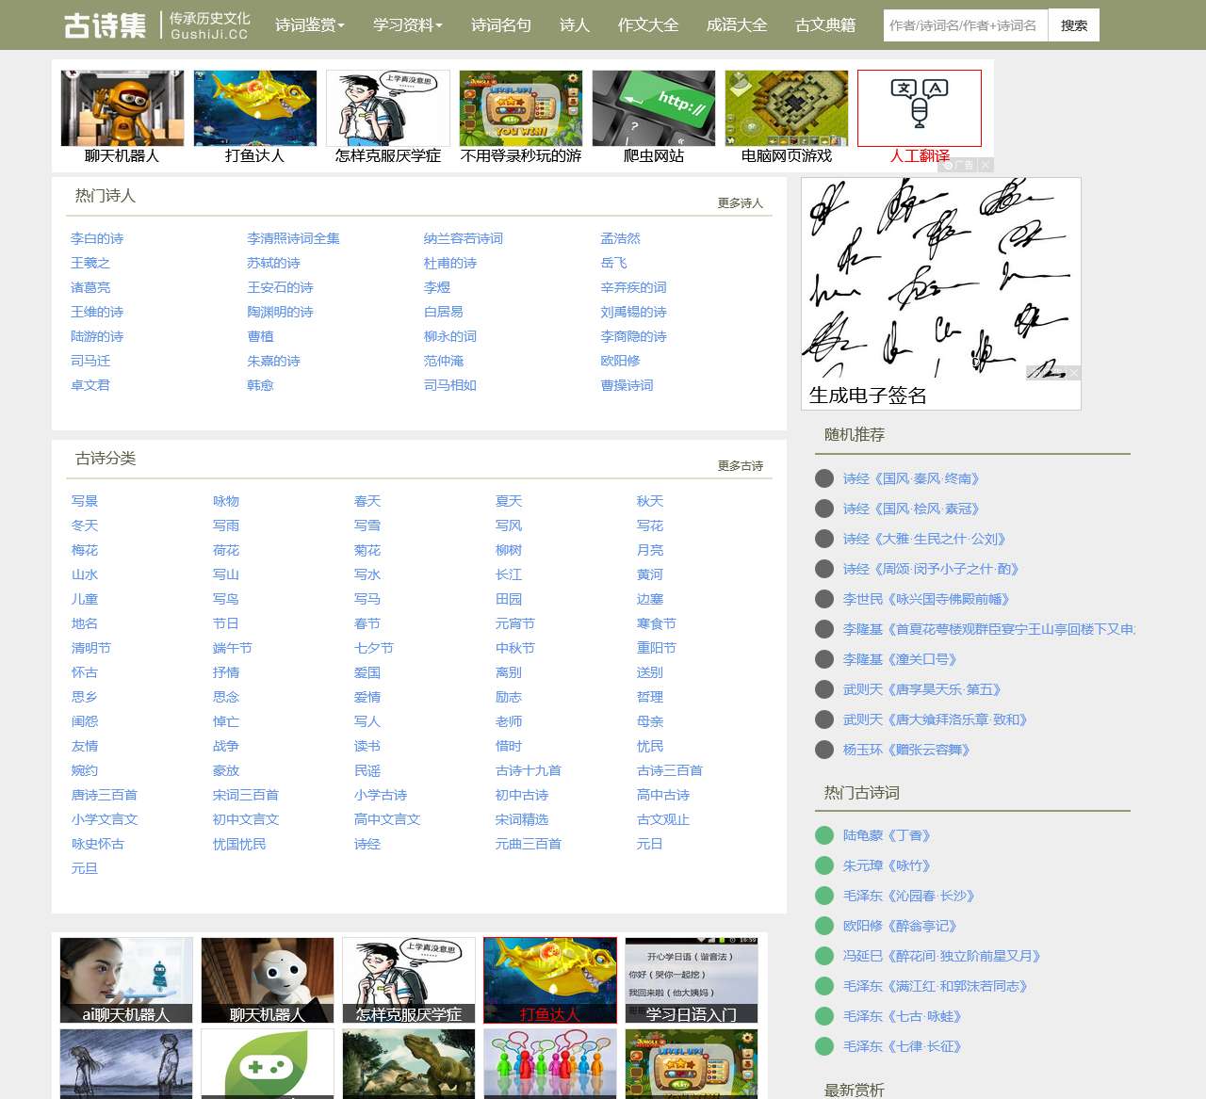
Task: Click the ai聊天机器人 image at the bottom
Action: click(x=126, y=979)
